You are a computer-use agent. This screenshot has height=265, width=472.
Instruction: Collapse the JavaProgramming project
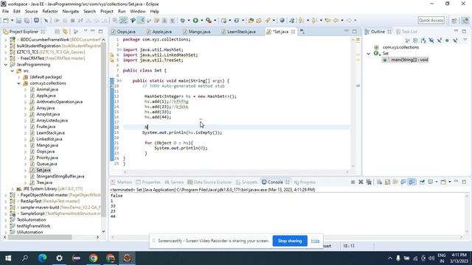[x=6, y=65]
